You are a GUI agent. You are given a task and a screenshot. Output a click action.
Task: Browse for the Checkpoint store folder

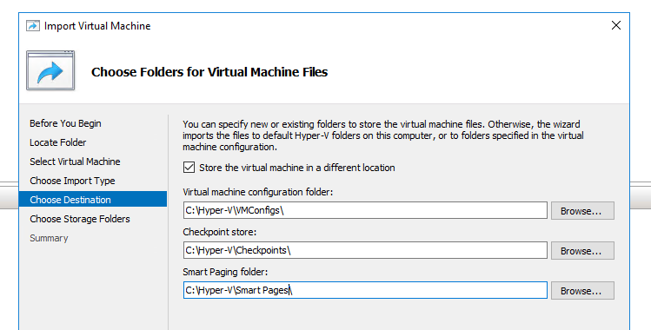click(582, 251)
